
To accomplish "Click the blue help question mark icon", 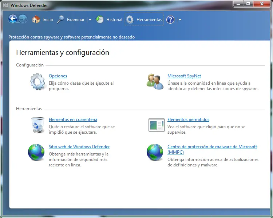I will tap(170, 20).
